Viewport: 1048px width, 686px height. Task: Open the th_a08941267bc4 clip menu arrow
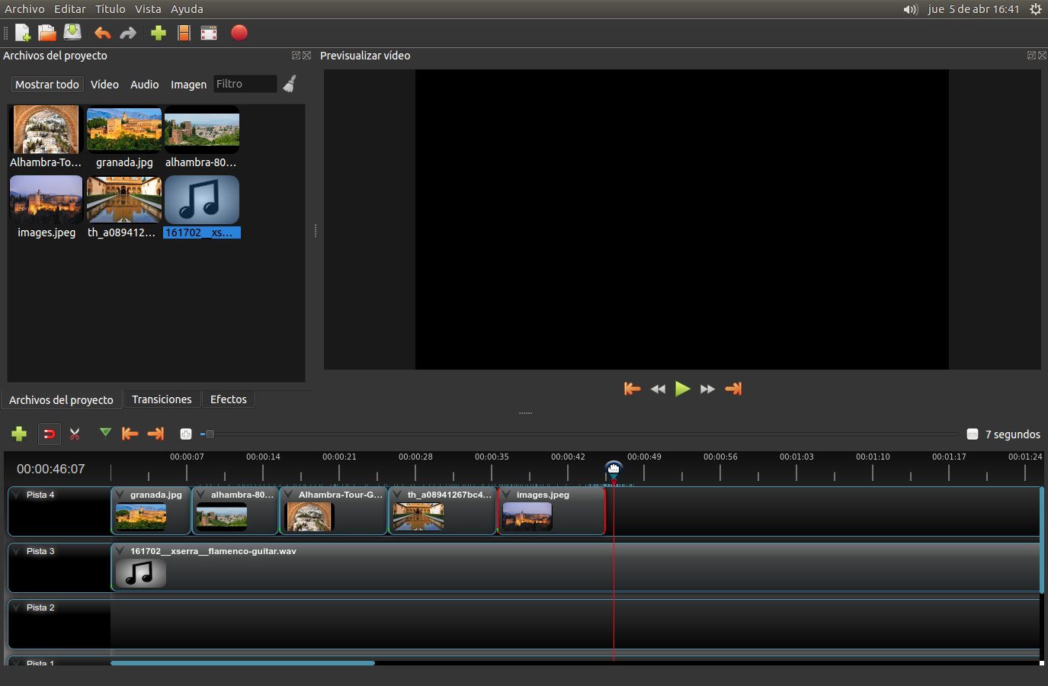[x=398, y=495]
